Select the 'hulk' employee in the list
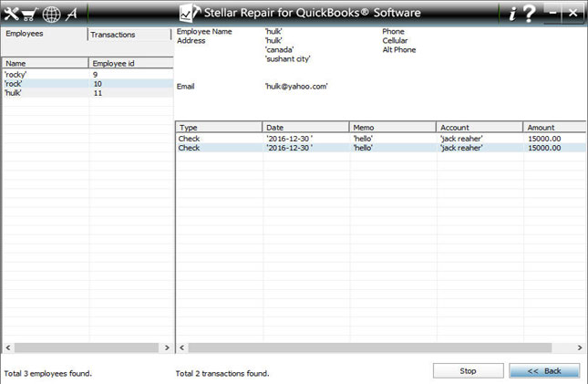The height and width of the screenshot is (384, 588). [88, 93]
